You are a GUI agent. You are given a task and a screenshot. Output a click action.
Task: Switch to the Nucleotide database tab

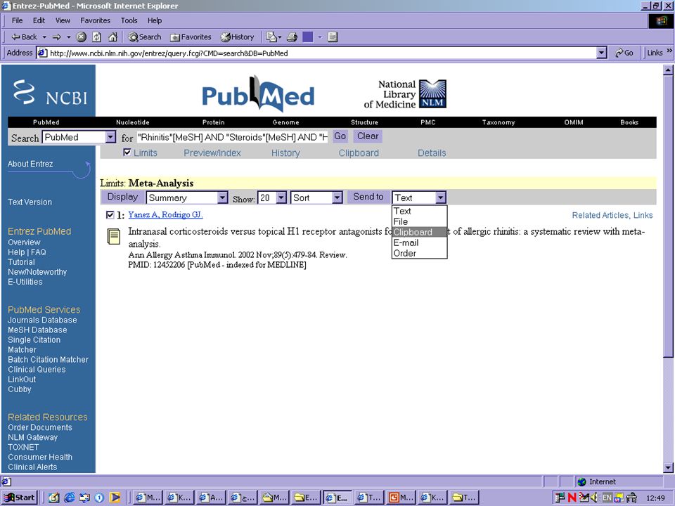pyautogui.click(x=133, y=122)
